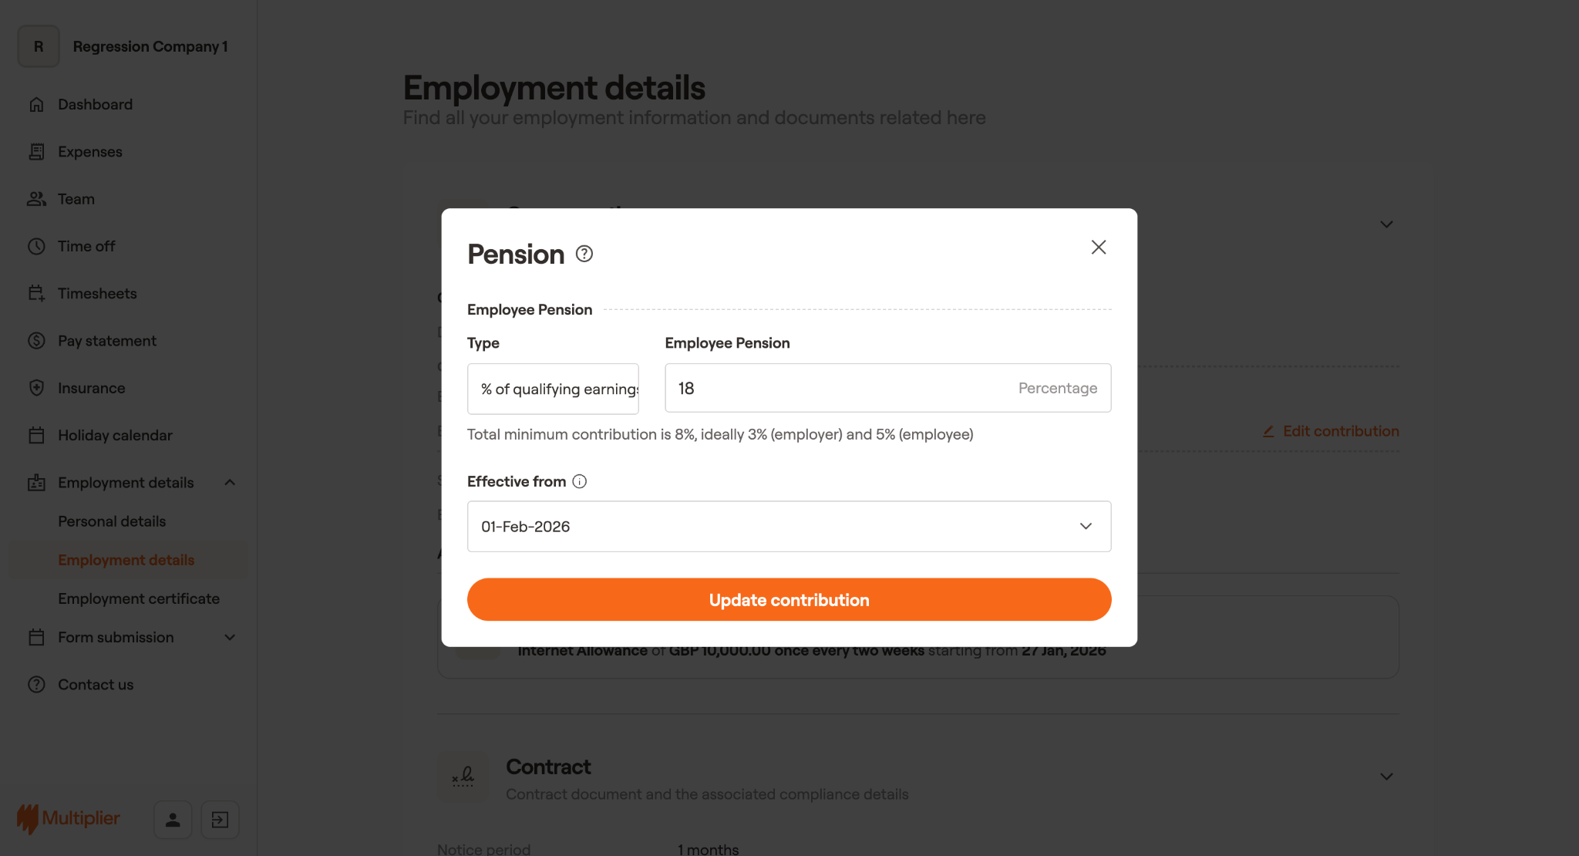Click the logout icon in the sidebar footer

coord(220,819)
